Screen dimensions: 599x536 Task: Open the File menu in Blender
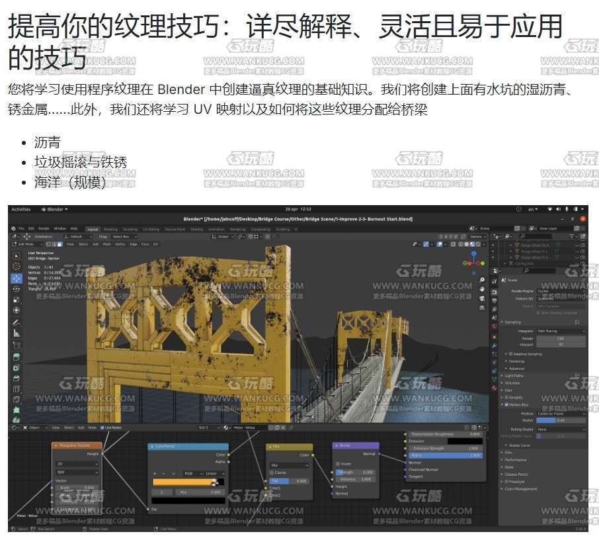click(21, 228)
